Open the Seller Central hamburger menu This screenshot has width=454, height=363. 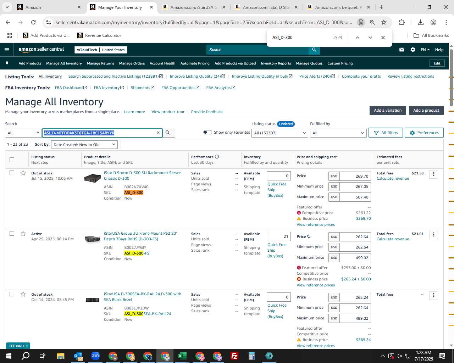pos(7,50)
